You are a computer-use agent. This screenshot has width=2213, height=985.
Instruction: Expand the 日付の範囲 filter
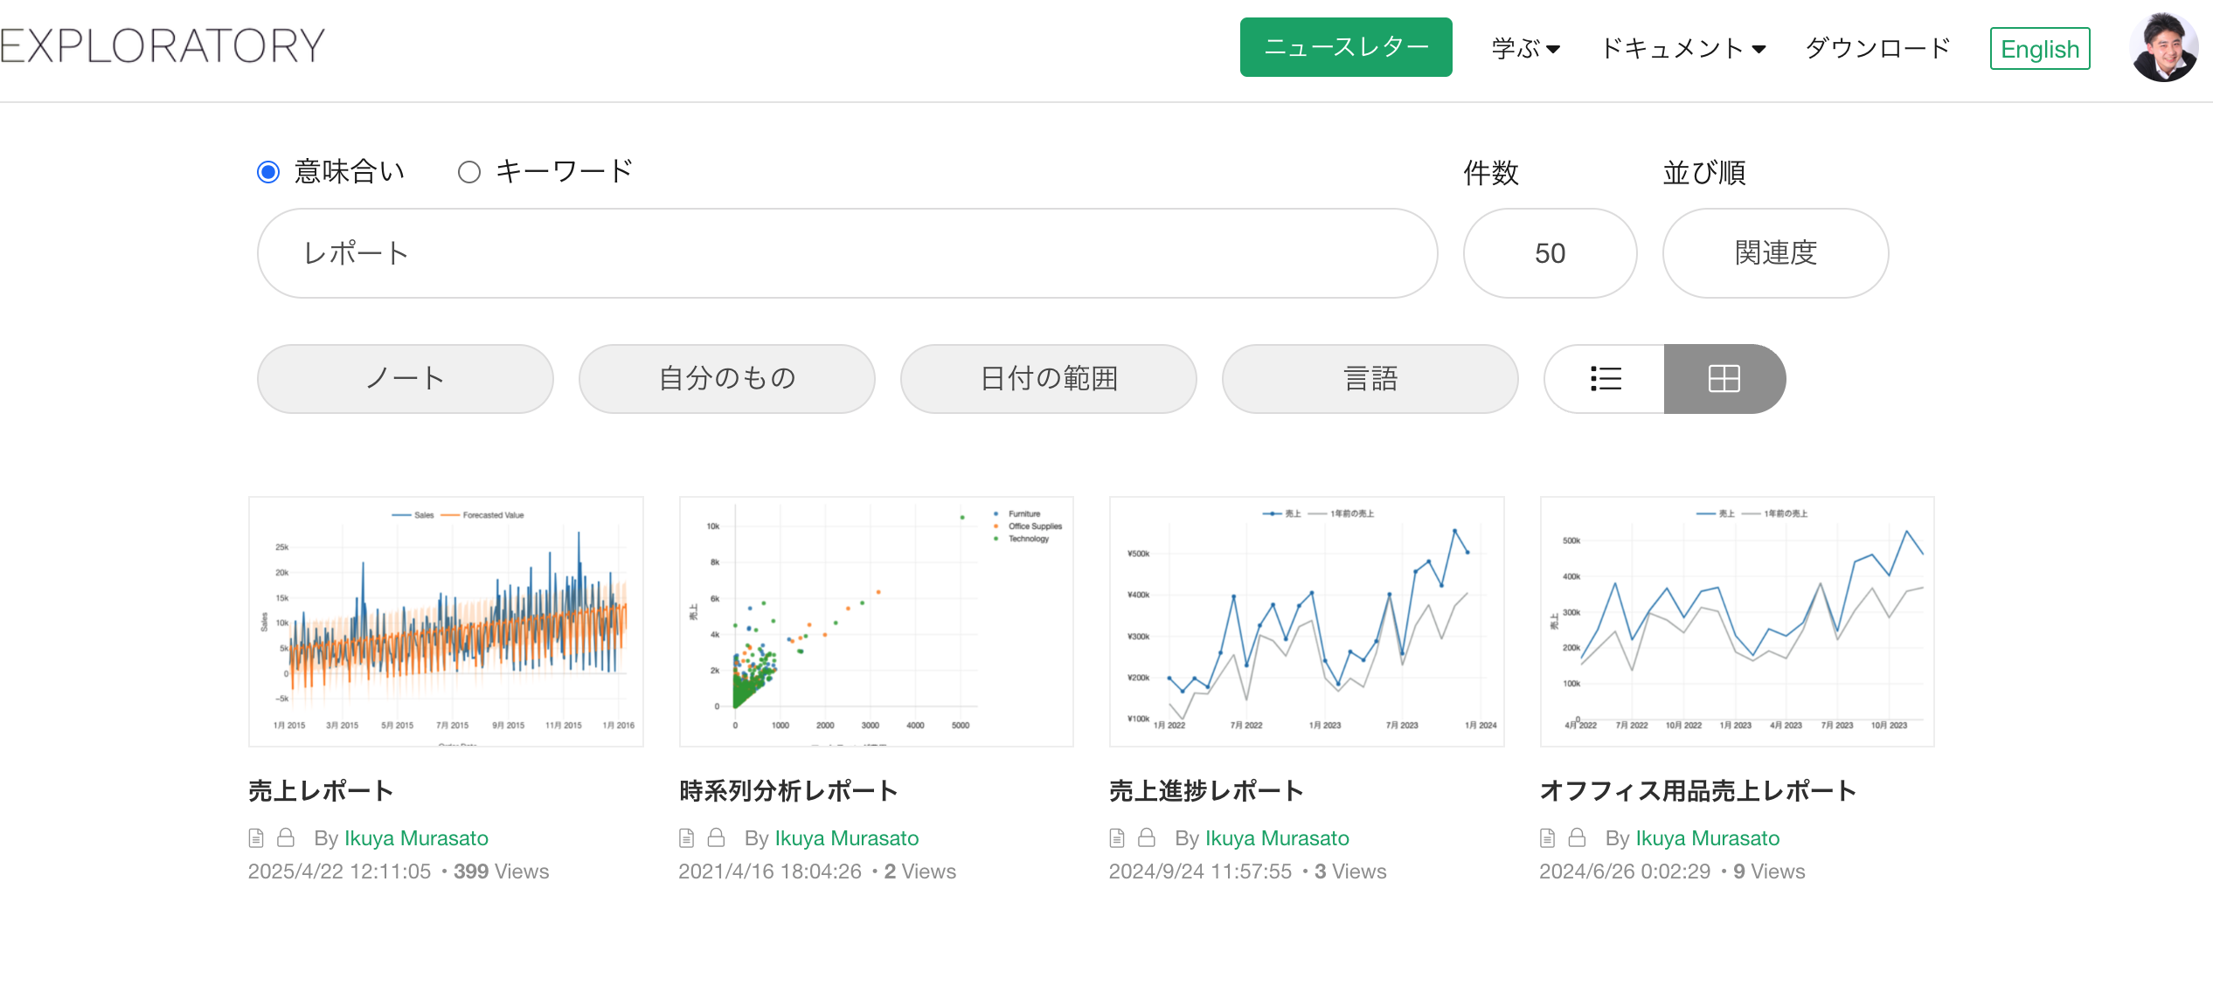(x=1048, y=378)
